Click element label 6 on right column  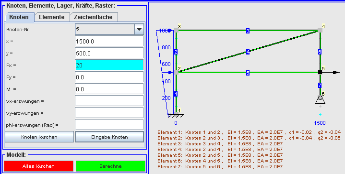point(320,52)
